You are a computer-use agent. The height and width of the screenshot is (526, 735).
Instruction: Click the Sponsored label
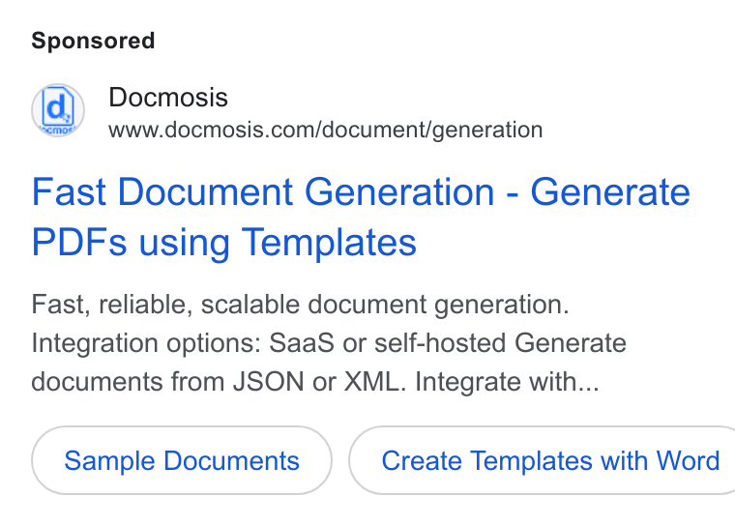pos(93,41)
